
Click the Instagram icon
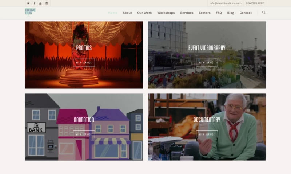(47, 3)
